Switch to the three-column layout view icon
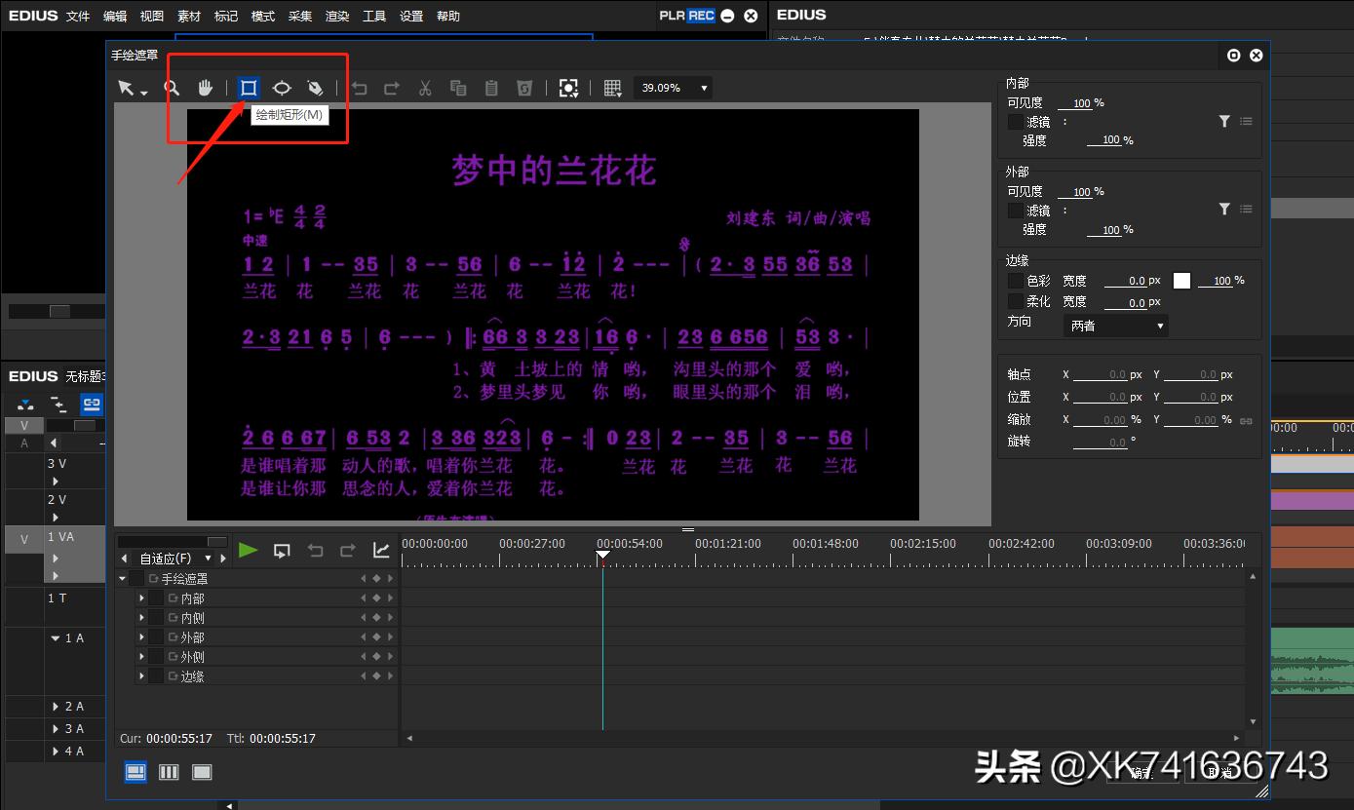The height and width of the screenshot is (810, 1354). [168, 771]
